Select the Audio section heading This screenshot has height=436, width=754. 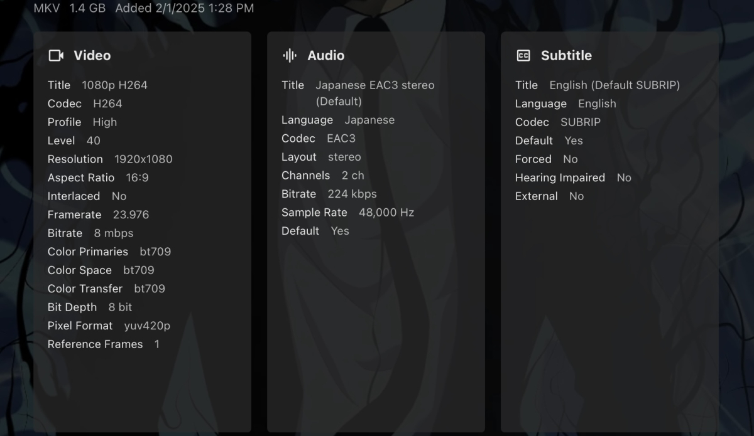coord(325,56)
